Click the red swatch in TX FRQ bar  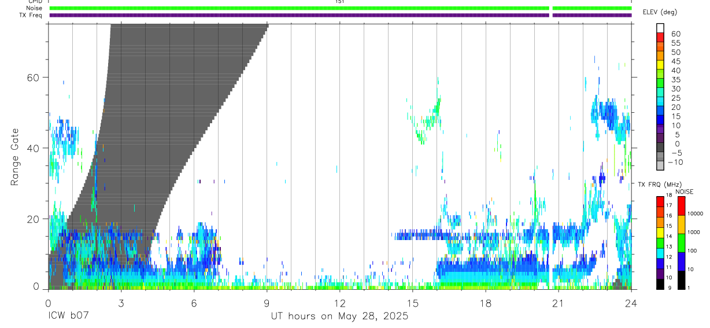(x=660, y=201)
